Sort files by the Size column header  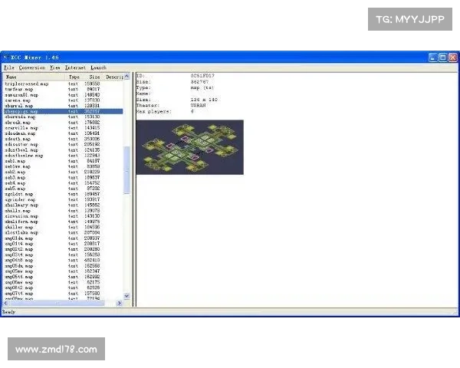click(94, 77)
